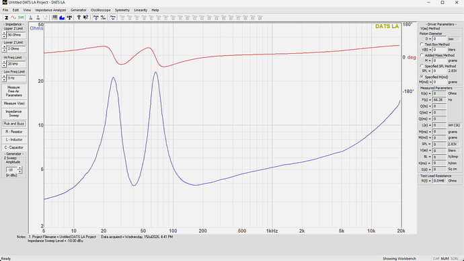
Task: Open the Generator menu
Action: tap(79, 10)
